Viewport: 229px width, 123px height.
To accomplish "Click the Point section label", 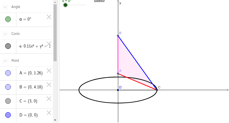I will pos(15,61).
